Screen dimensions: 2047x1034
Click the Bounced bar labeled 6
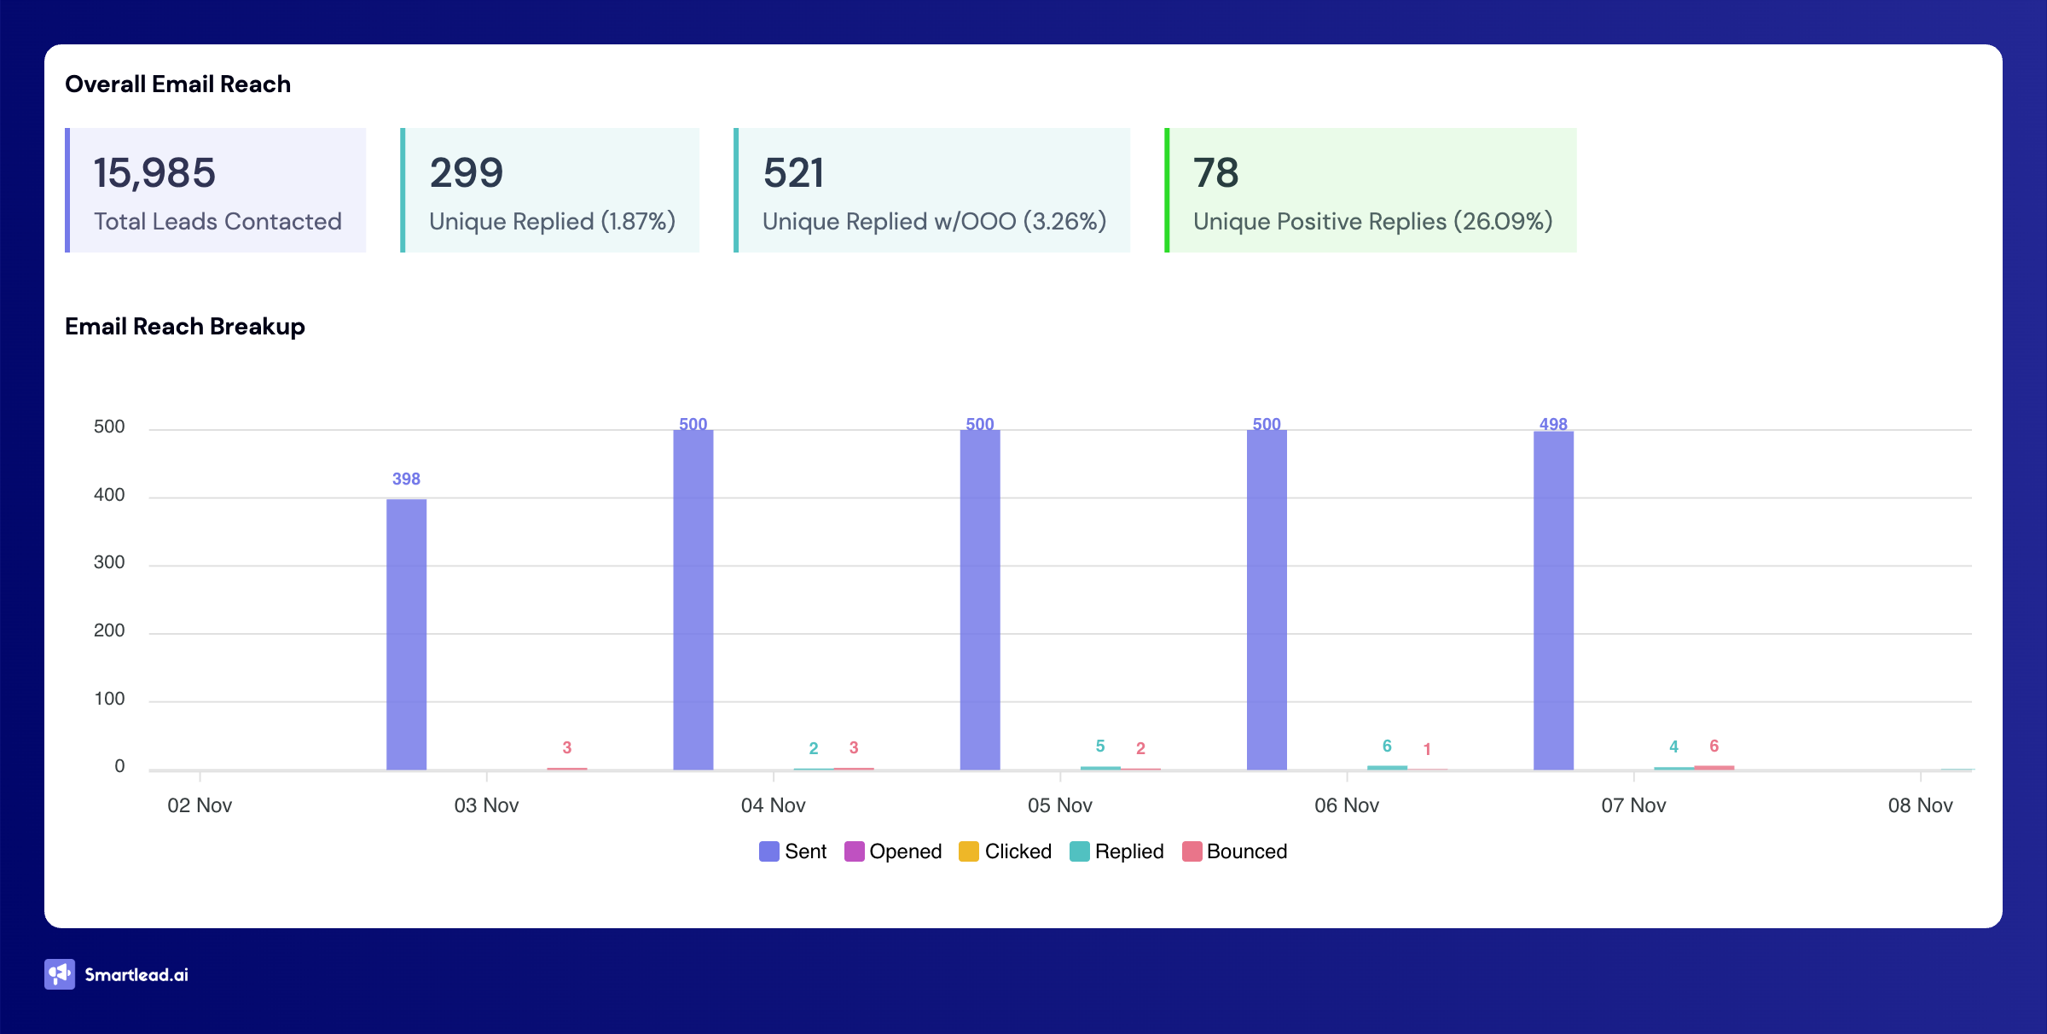coord(1714,767)
